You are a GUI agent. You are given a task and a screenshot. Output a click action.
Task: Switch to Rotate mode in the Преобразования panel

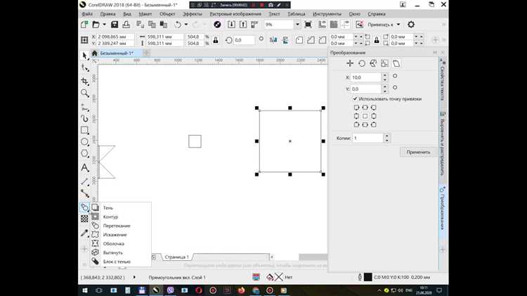362,63
